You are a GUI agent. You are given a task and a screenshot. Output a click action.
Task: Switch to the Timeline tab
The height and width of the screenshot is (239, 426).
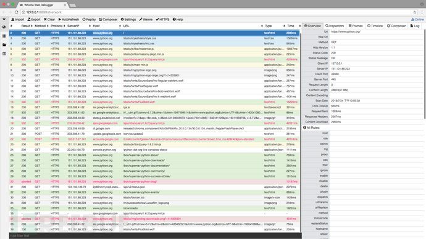(375, 26)
